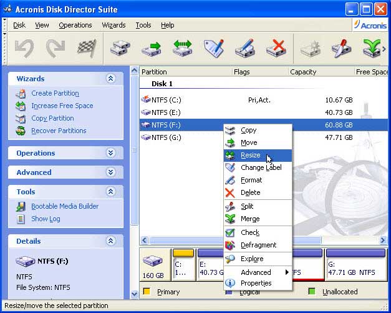Collapse the Wizards panel

(x=111, y=79)
